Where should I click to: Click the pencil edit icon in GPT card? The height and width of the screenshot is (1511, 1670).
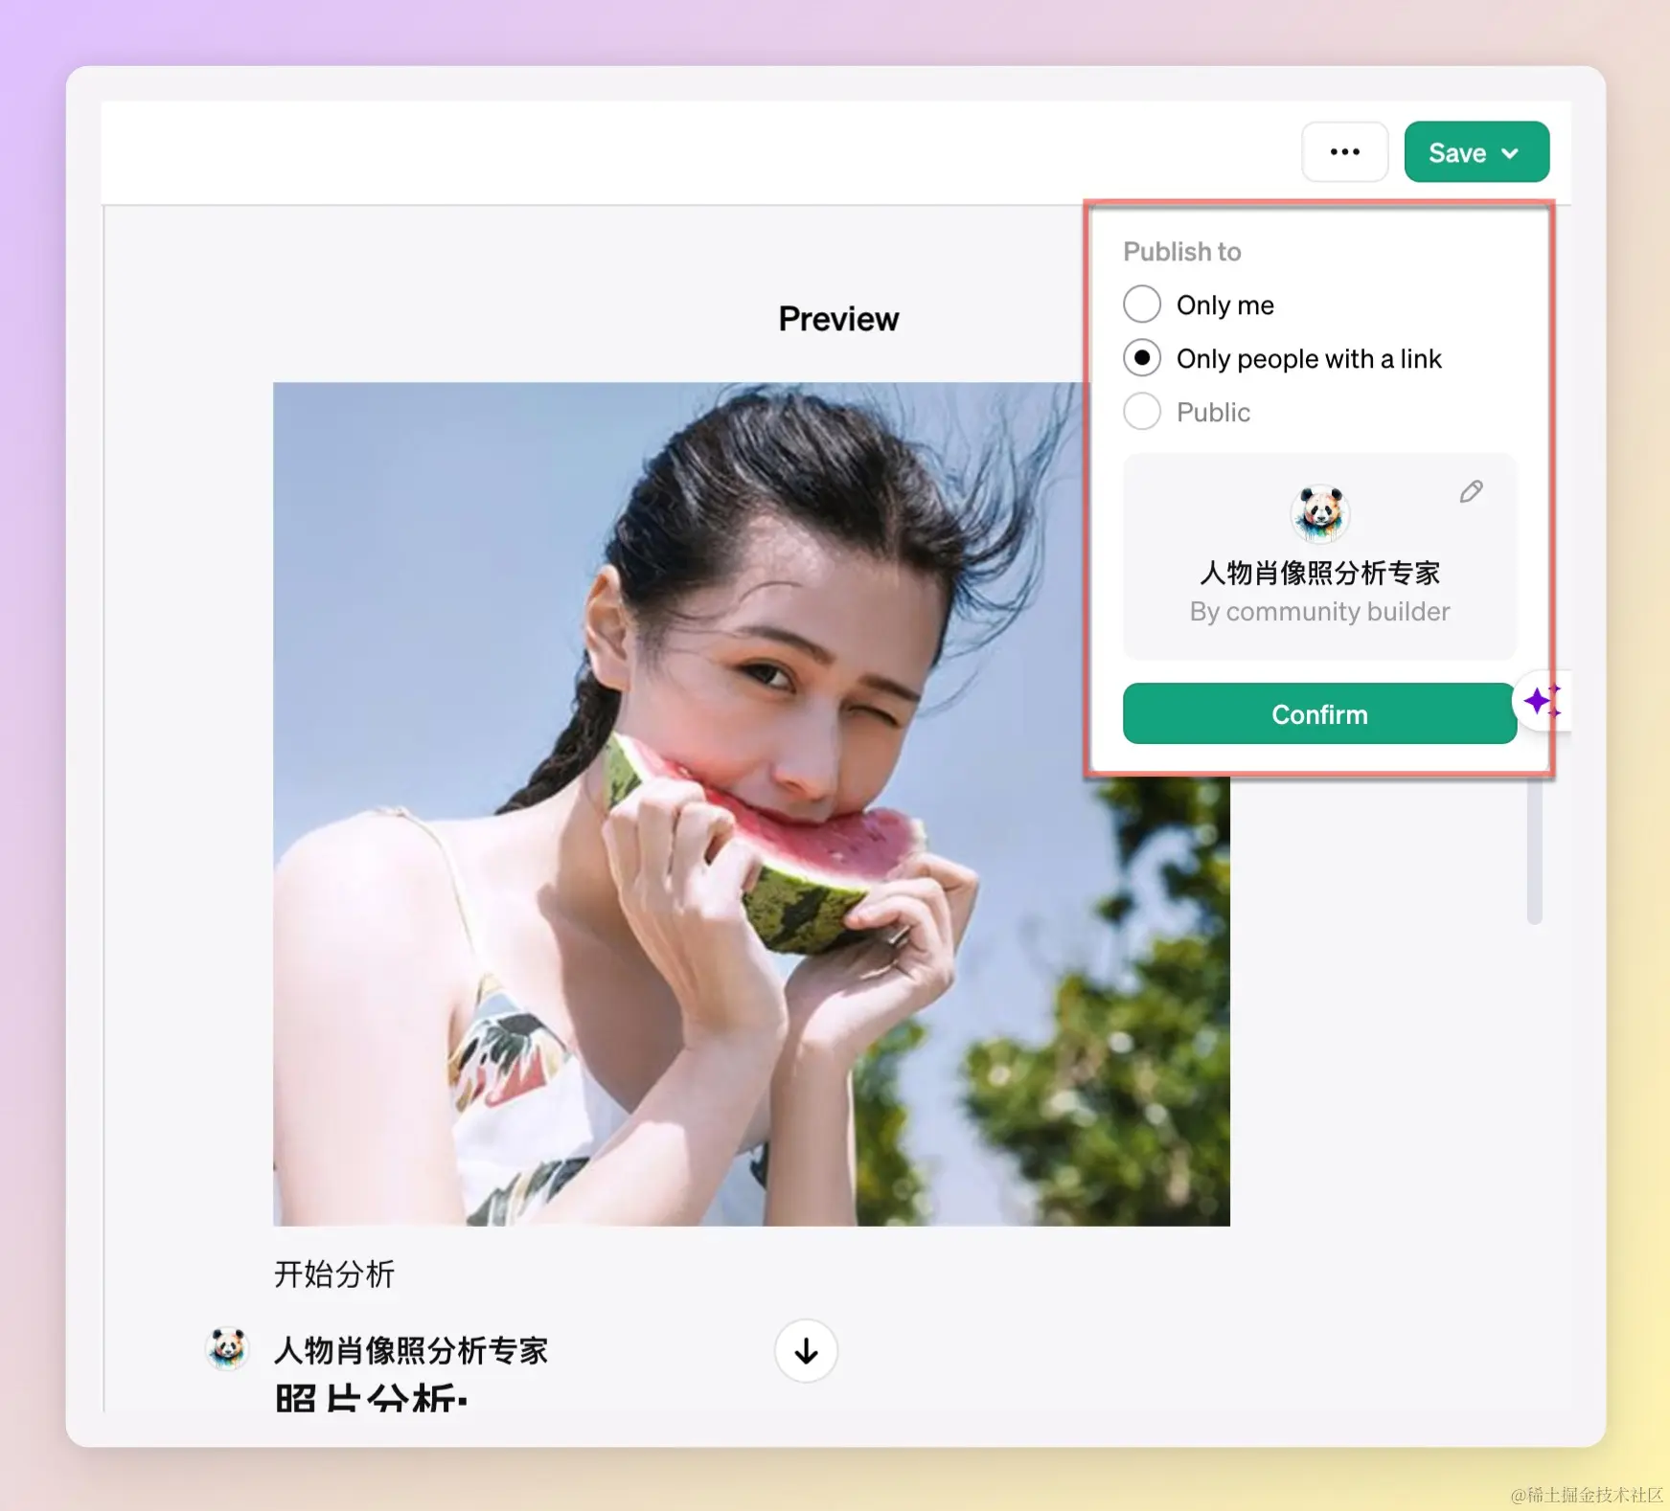click(1472, 492)
